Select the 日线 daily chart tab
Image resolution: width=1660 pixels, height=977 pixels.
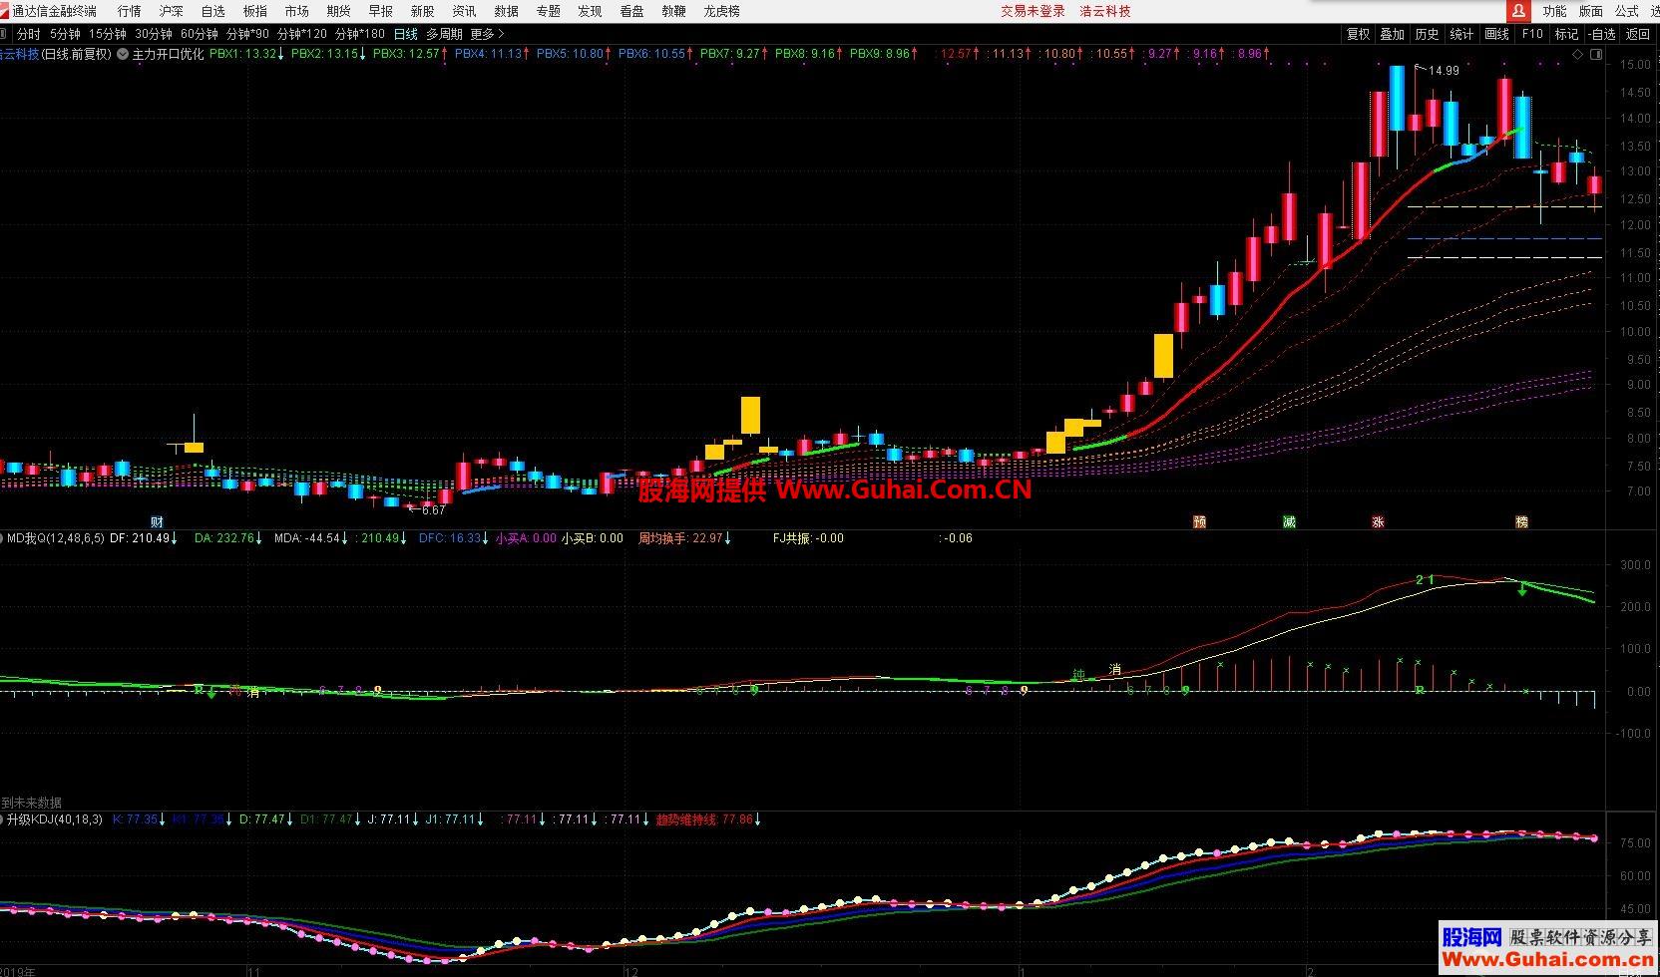[406, 34]
